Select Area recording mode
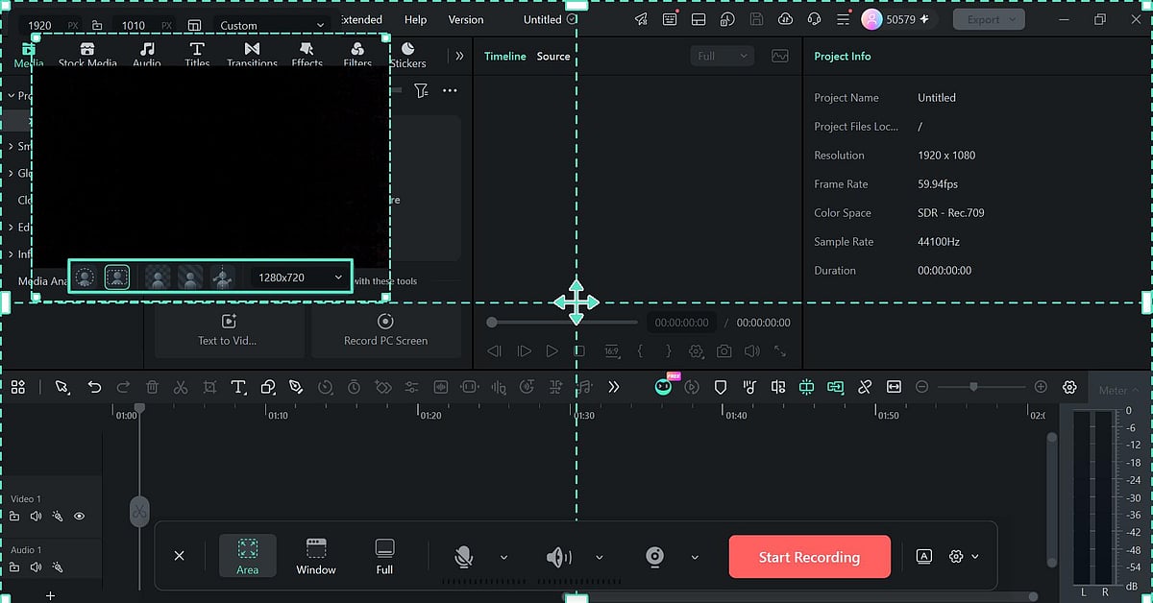Viewport: 1153px width, 603px height. (248, 557)
